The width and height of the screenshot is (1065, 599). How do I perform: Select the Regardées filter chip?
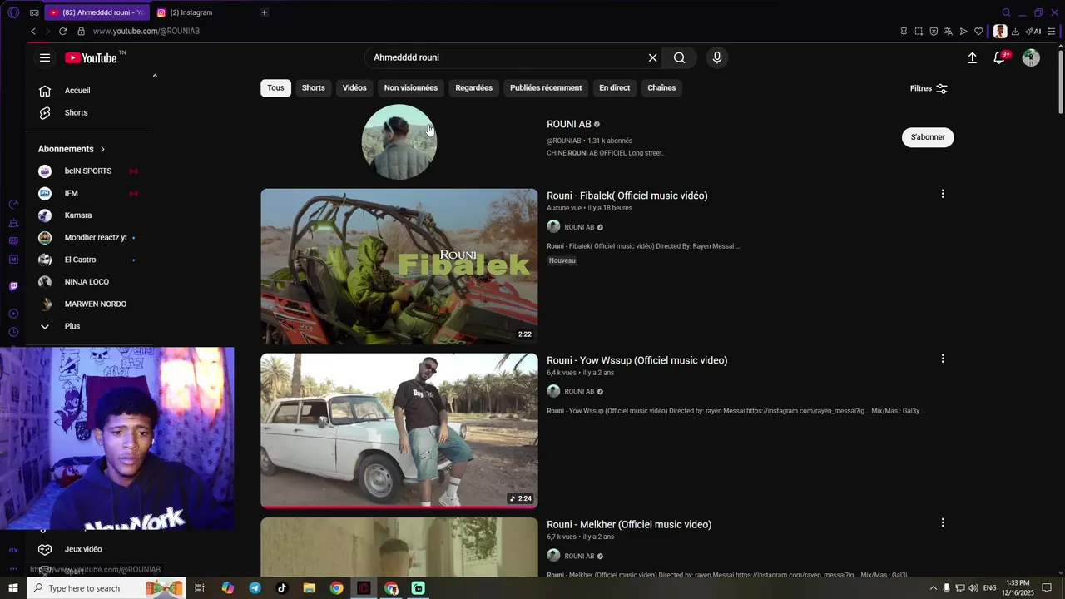pos(474,87)
